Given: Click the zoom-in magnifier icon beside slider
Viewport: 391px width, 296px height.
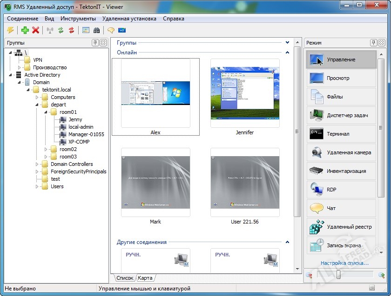Looking at the screenshot, I should [381, 275].
